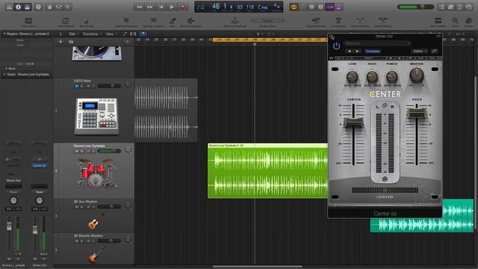This screenshot has width=478, height=269.
Task: Mute the CBTG Beat track
Action: (76, 86)
